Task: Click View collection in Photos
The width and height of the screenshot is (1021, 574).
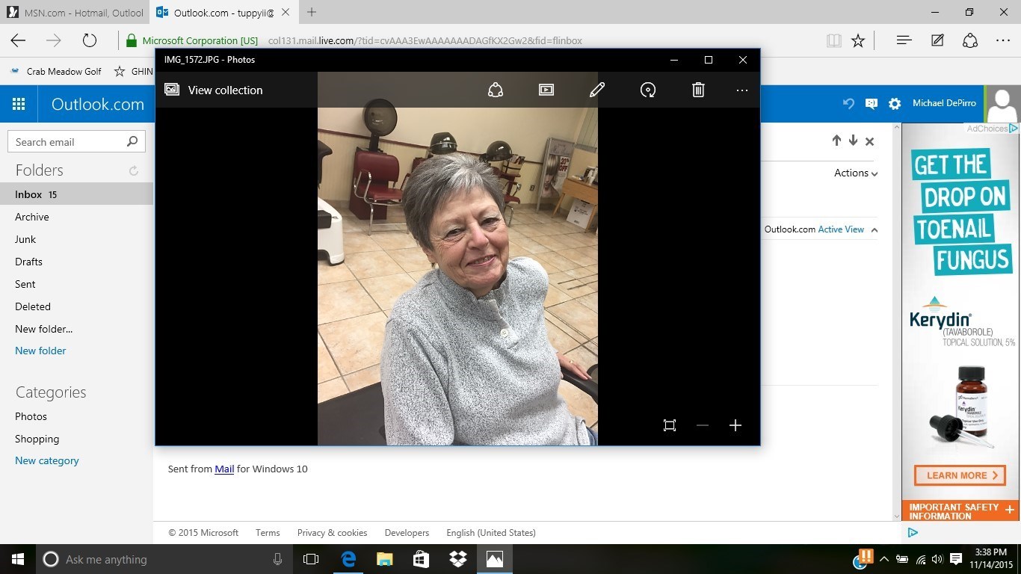Action: pos(214,90)
